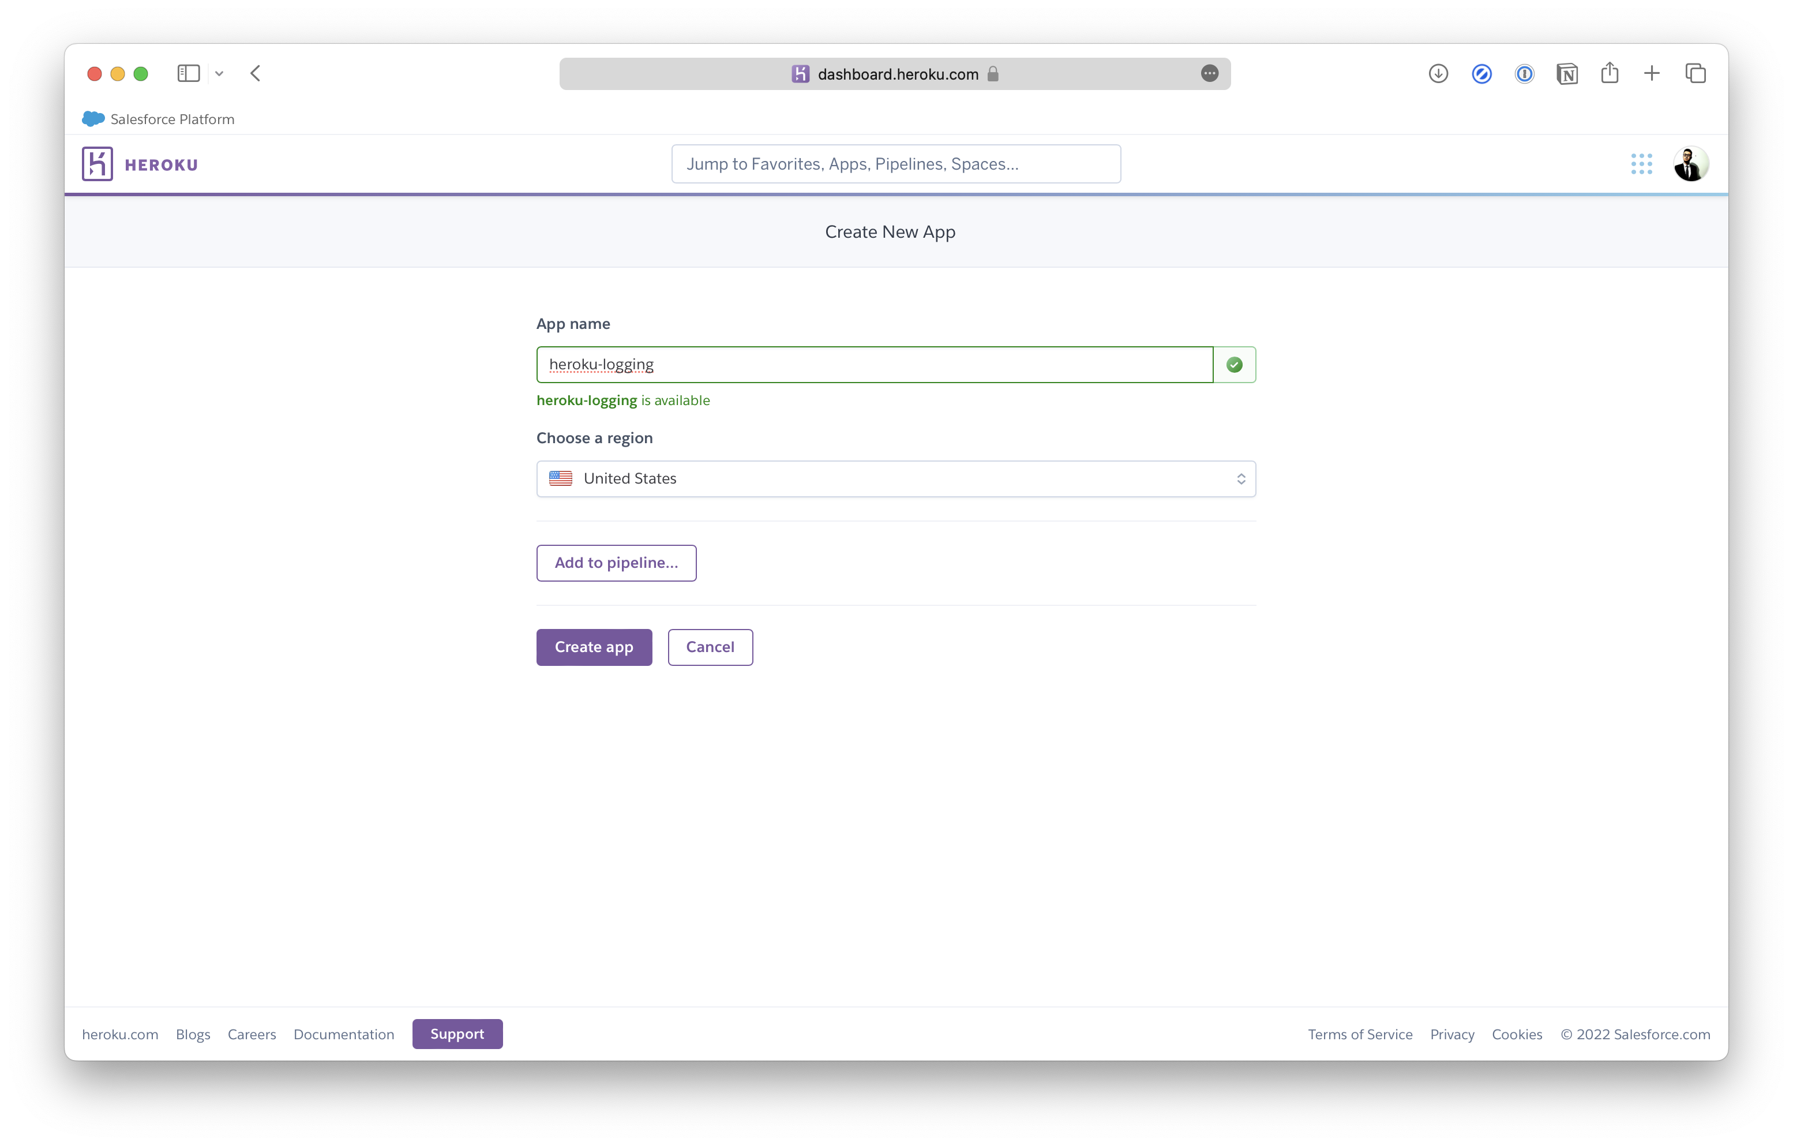The image size is (1793, 1146).
Task: Open the nine-dot app switcher grid
Action: 1641,164
